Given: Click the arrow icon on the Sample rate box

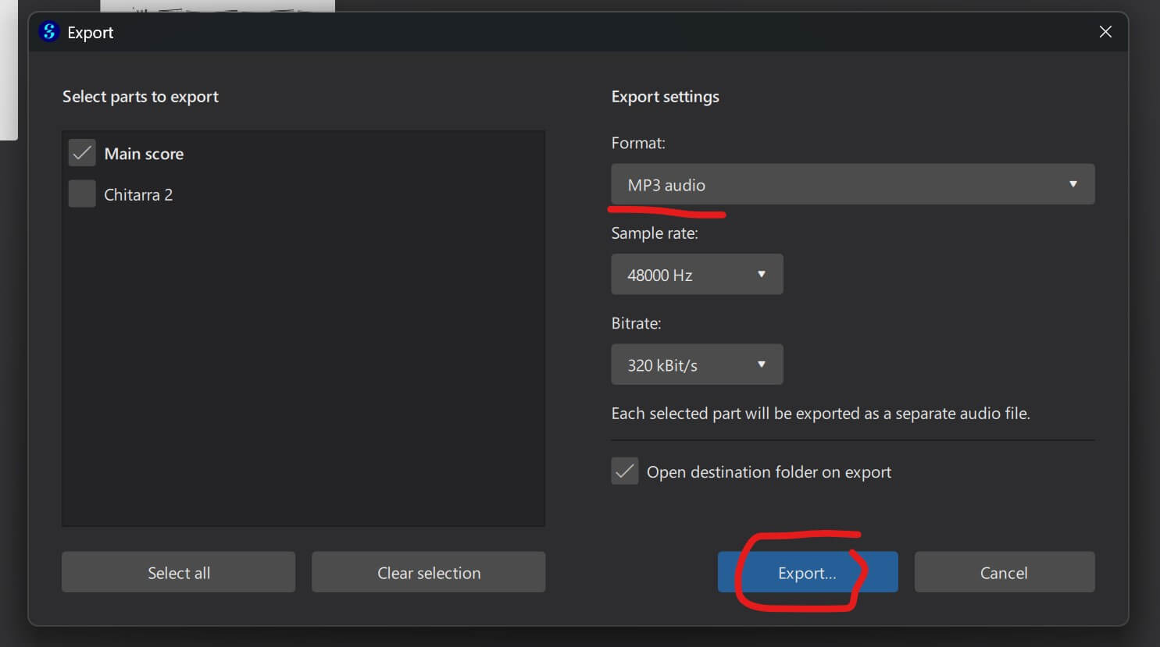Looking at the screenshot, I should coord(761,275).
